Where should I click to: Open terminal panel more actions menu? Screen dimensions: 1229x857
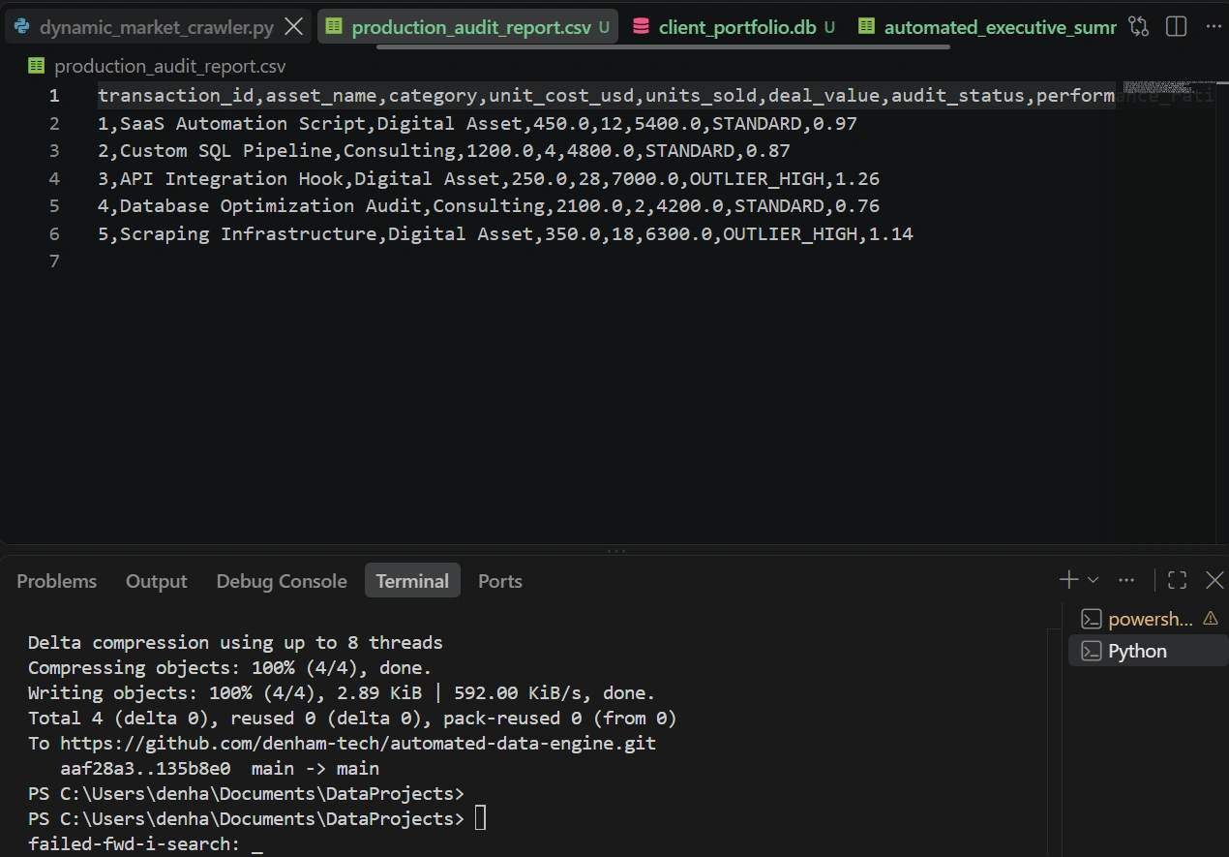[1126, 580]
